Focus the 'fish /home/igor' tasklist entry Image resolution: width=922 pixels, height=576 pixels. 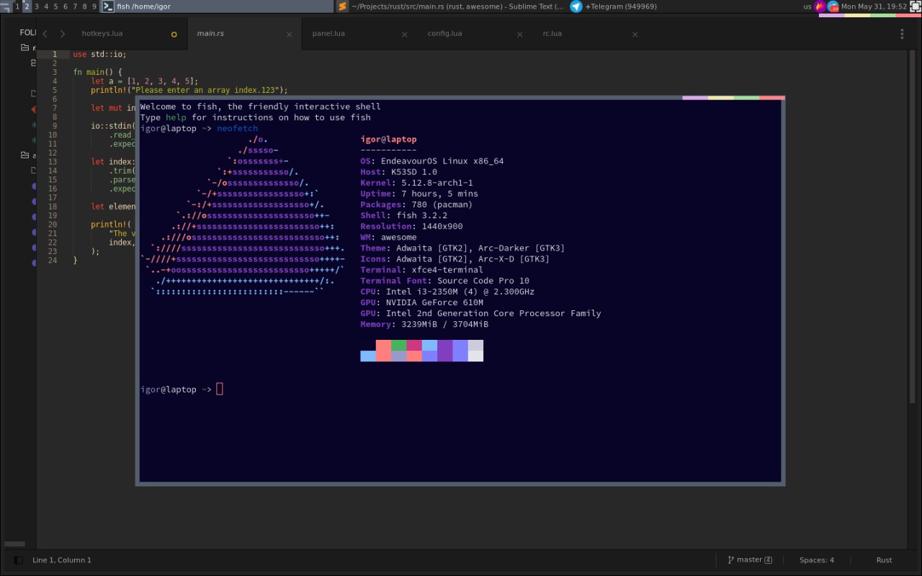216,6
